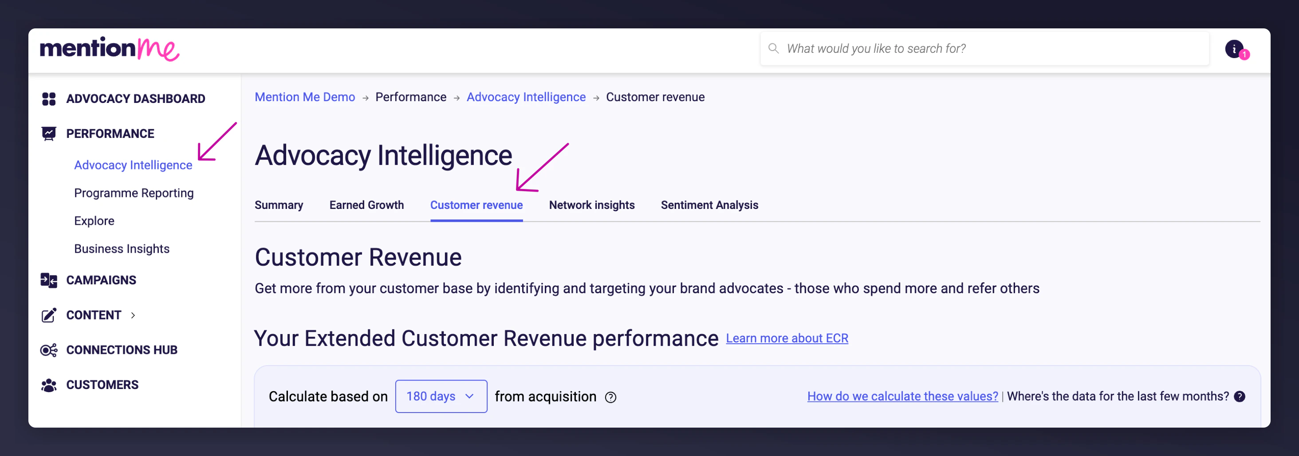Click the Campaigns sidebar icon
The height and width of the screenshot is (456, 1299).
pyautogui.click(x=49, y=280)
